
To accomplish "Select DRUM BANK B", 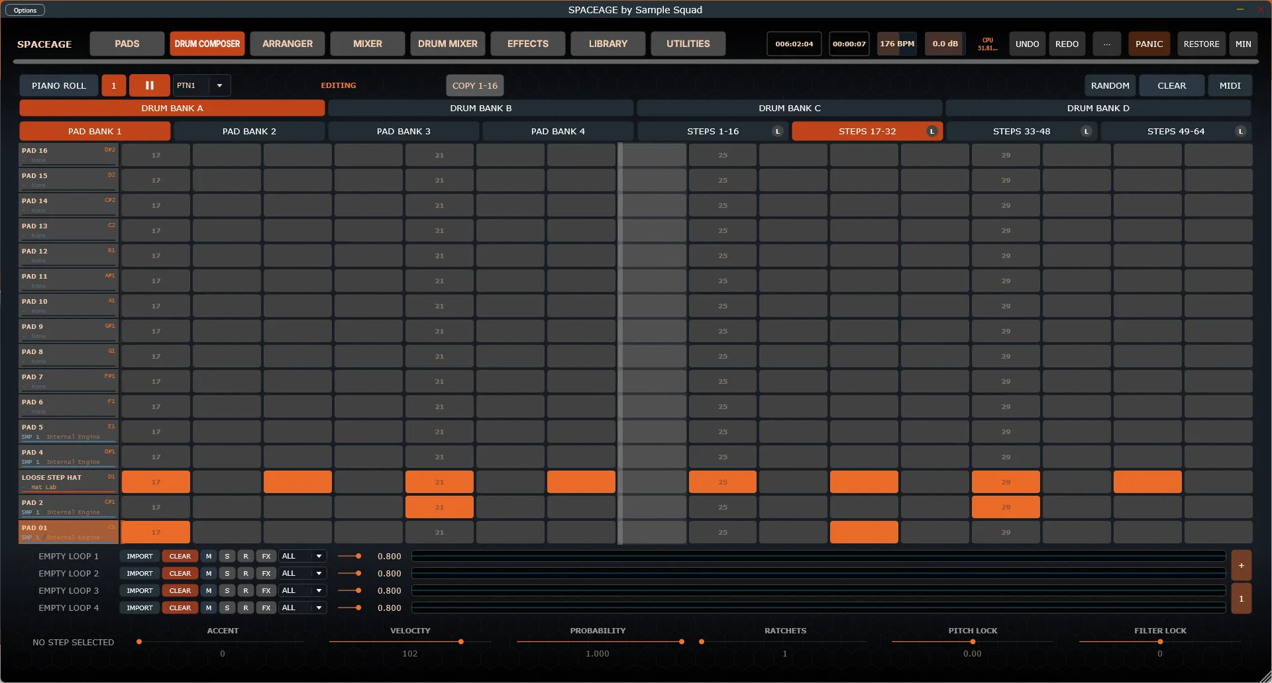I will (481, 108).
